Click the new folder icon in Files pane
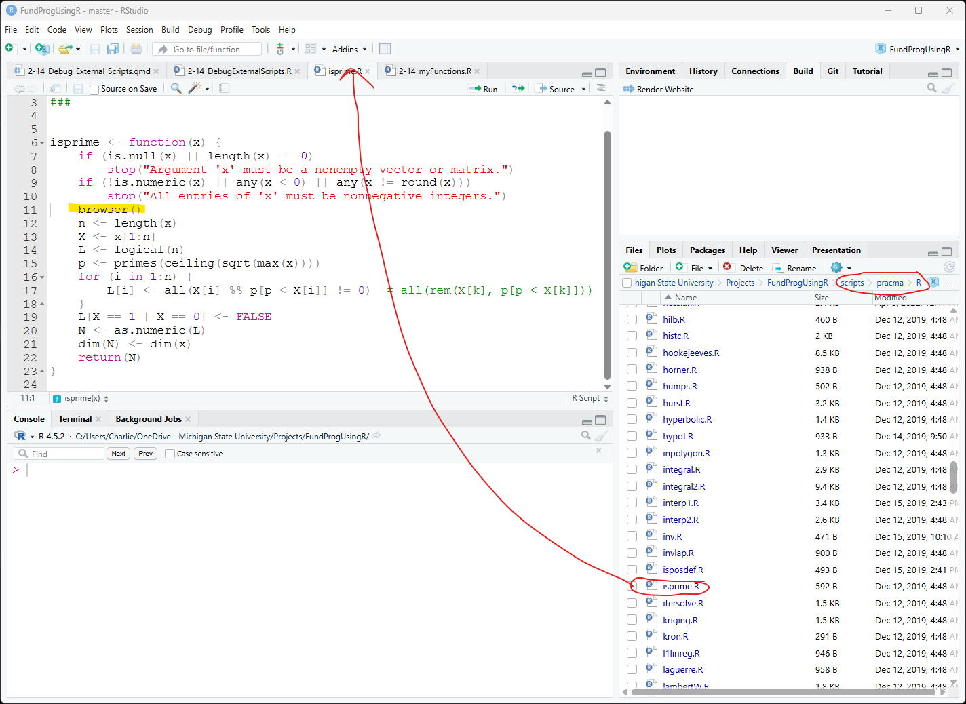Screen dimensions: 966x704 pyautogui.click(x=630, y=267)
